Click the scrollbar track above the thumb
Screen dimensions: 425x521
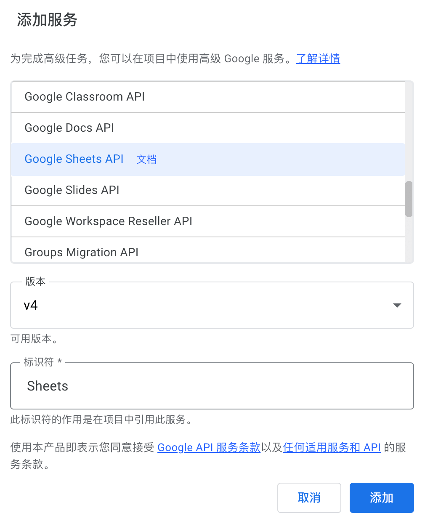(409, 131)
